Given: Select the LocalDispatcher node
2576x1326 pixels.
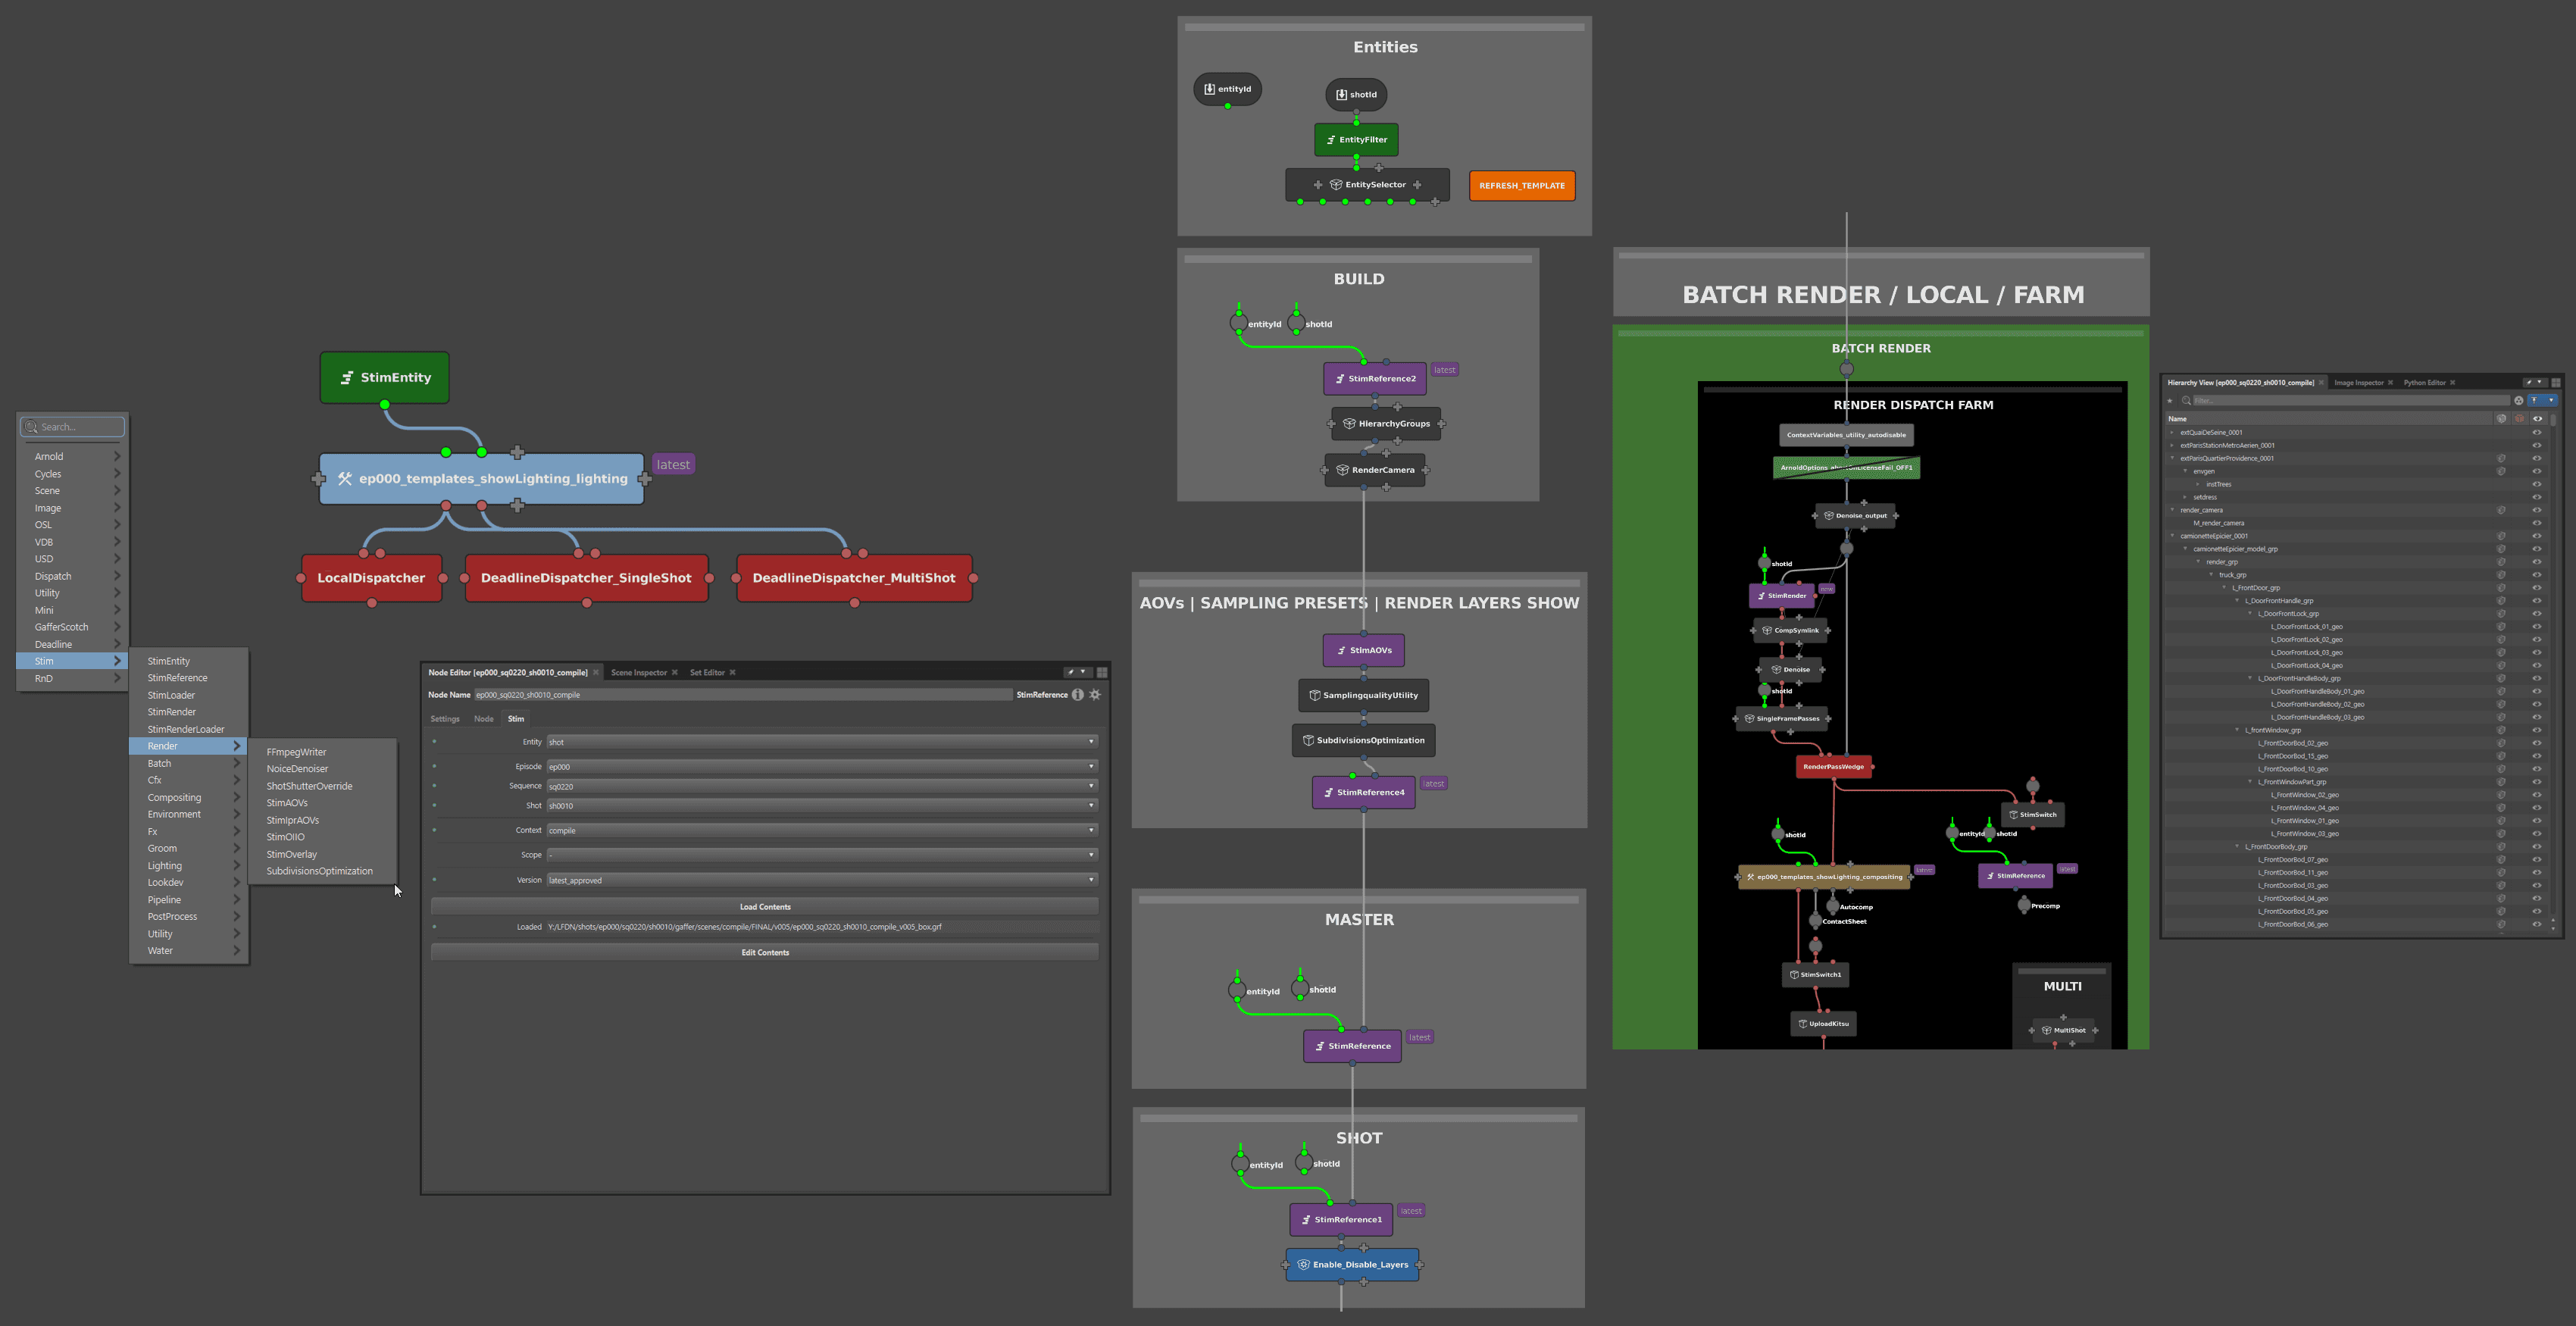Looking at the screenshot, I should point(372,578).
